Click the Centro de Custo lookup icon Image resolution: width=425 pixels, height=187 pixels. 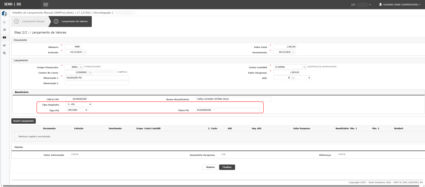coord(90,72)
